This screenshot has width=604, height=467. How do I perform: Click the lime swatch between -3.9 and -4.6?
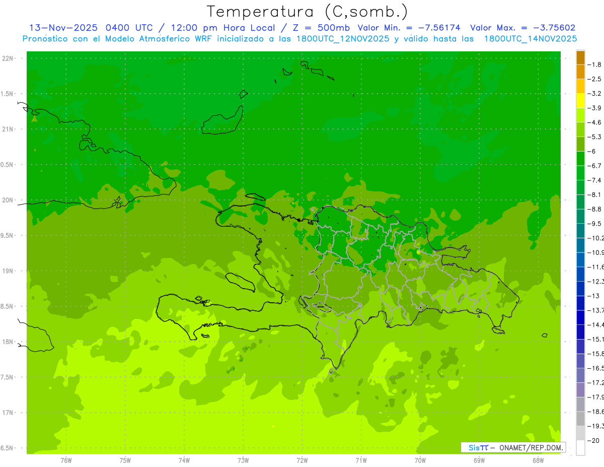580,115
